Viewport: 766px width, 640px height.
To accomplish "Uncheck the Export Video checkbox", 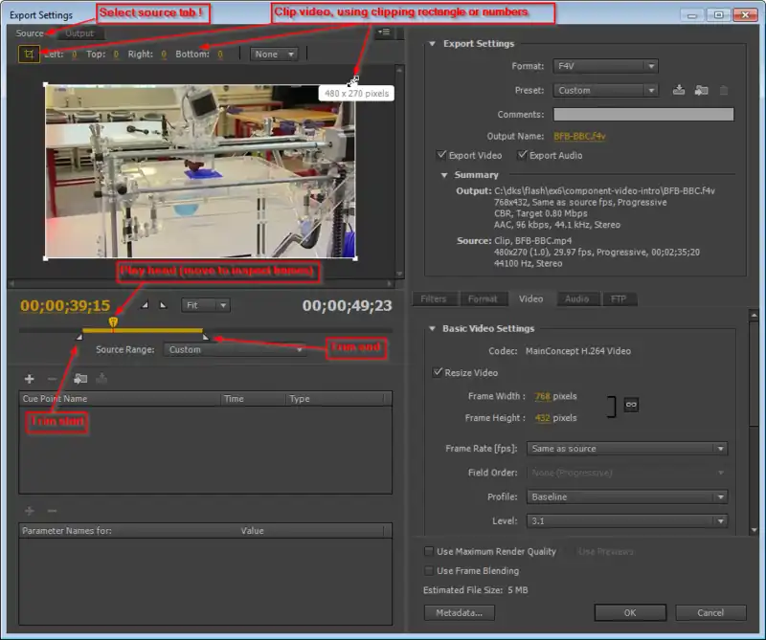I will [441, 155].
